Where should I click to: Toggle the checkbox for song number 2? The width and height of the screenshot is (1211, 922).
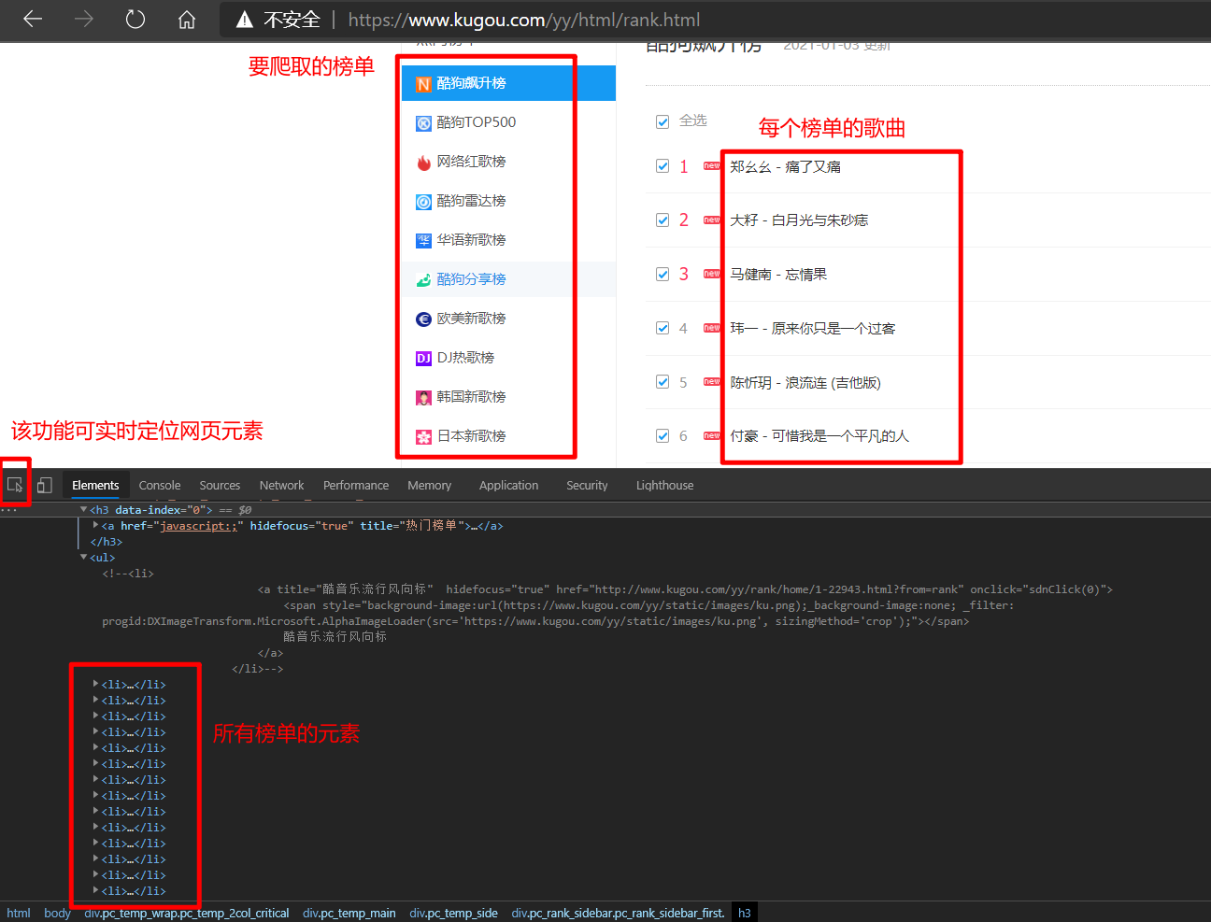pos(662,220)
